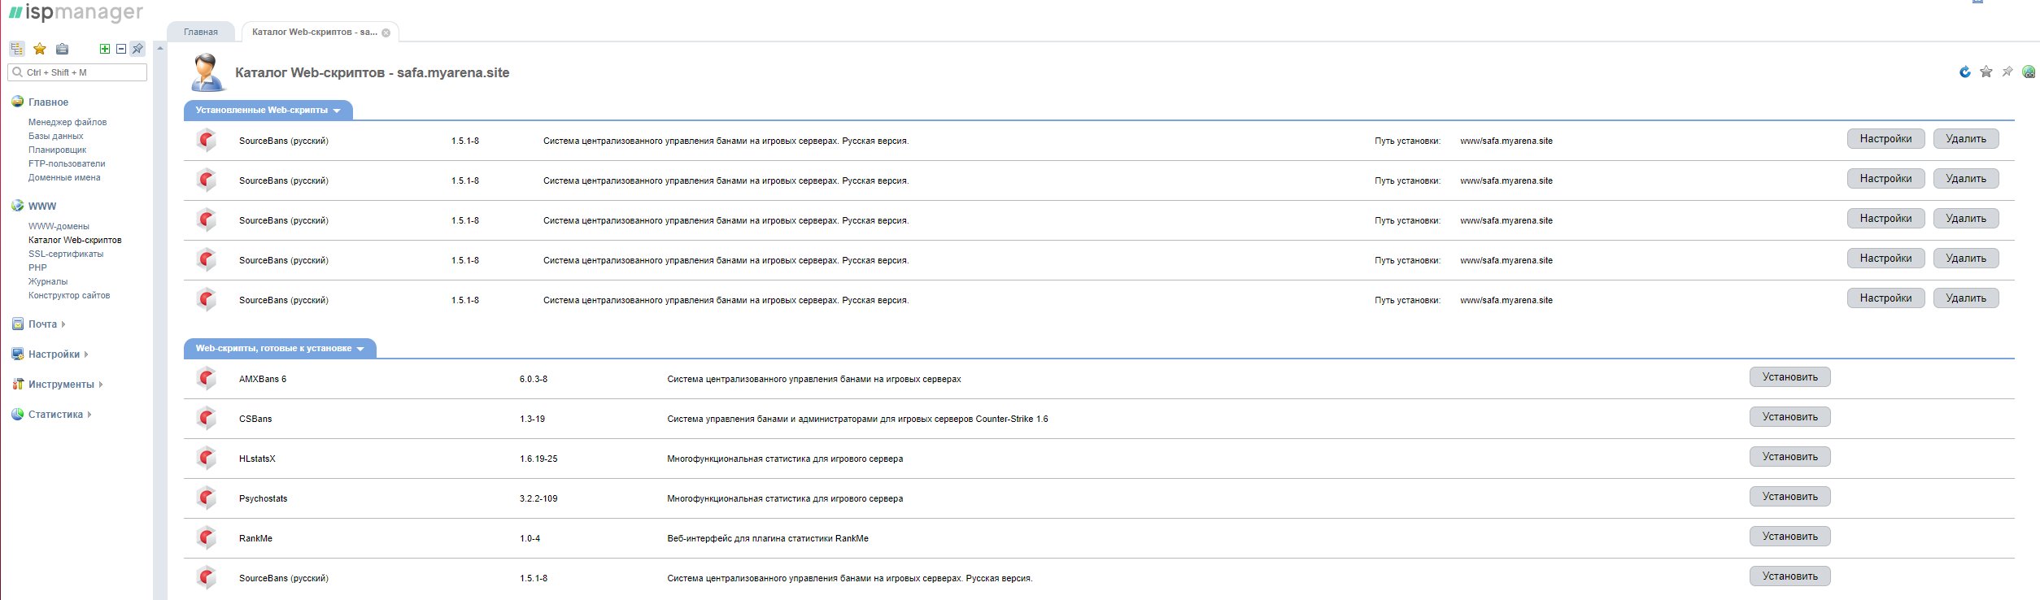
Task: Install HLstatsX with Установить button
Action: [x=1789, y=457]
